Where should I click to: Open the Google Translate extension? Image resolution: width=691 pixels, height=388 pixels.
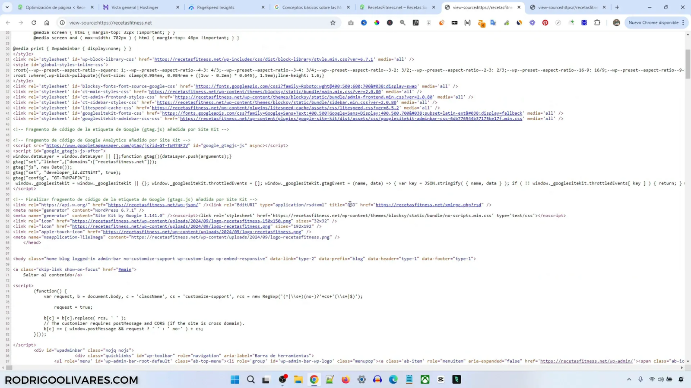(493, 22)
